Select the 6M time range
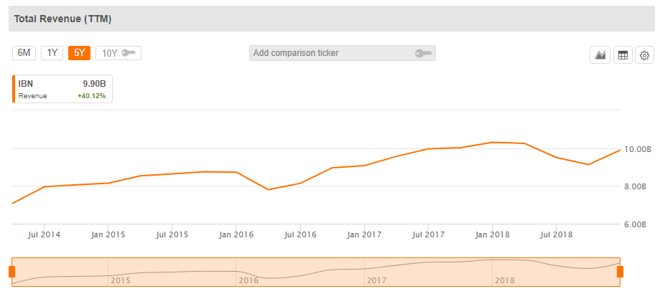This screenshot has width=665, height=304. pos(24,53)
